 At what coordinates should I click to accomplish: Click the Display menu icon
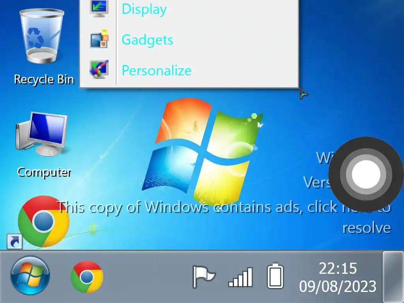tap(99, 8)
